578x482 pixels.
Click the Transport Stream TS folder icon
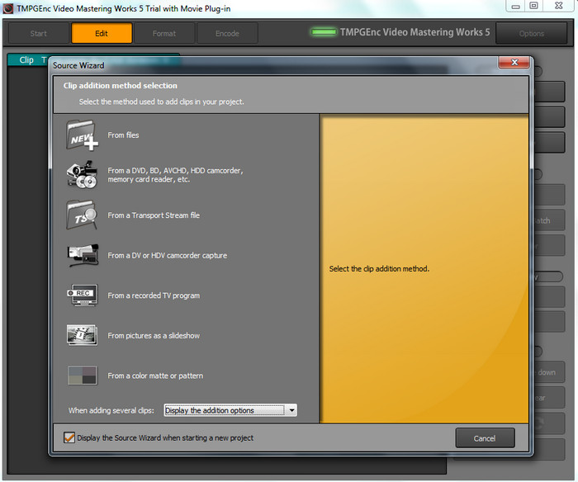(82, 215)
